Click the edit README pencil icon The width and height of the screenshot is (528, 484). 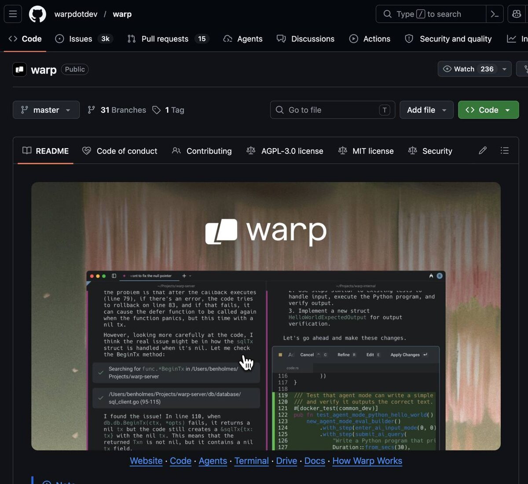(x=483, y=150)
